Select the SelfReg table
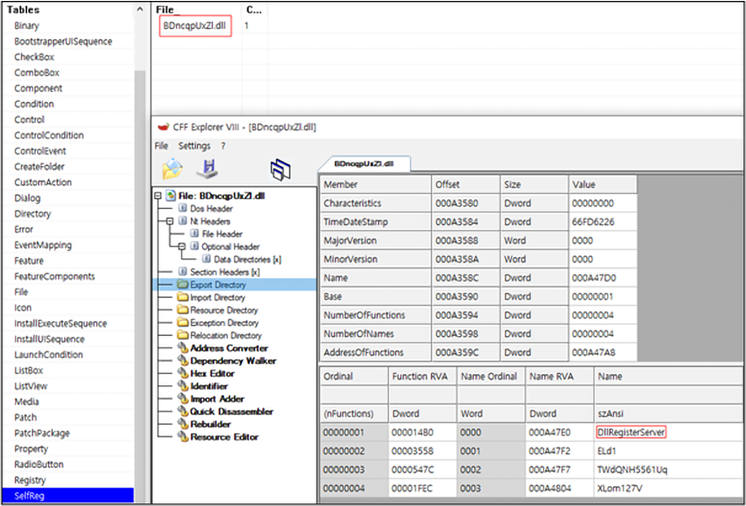The image size is (746, 506). tap(68, 495)
